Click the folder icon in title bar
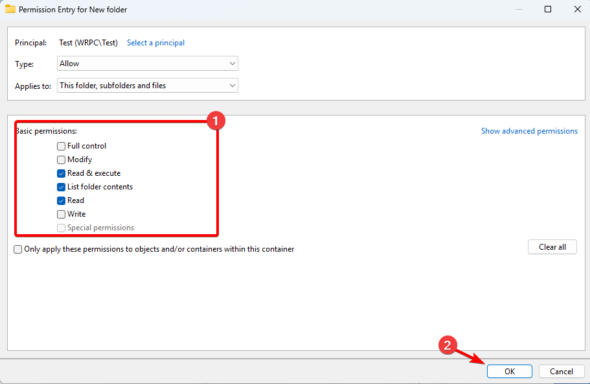Screen dimensions: 590x384 coord(10,9)
